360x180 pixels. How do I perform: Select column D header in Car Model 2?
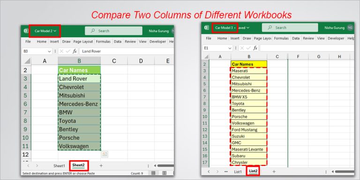141,61
